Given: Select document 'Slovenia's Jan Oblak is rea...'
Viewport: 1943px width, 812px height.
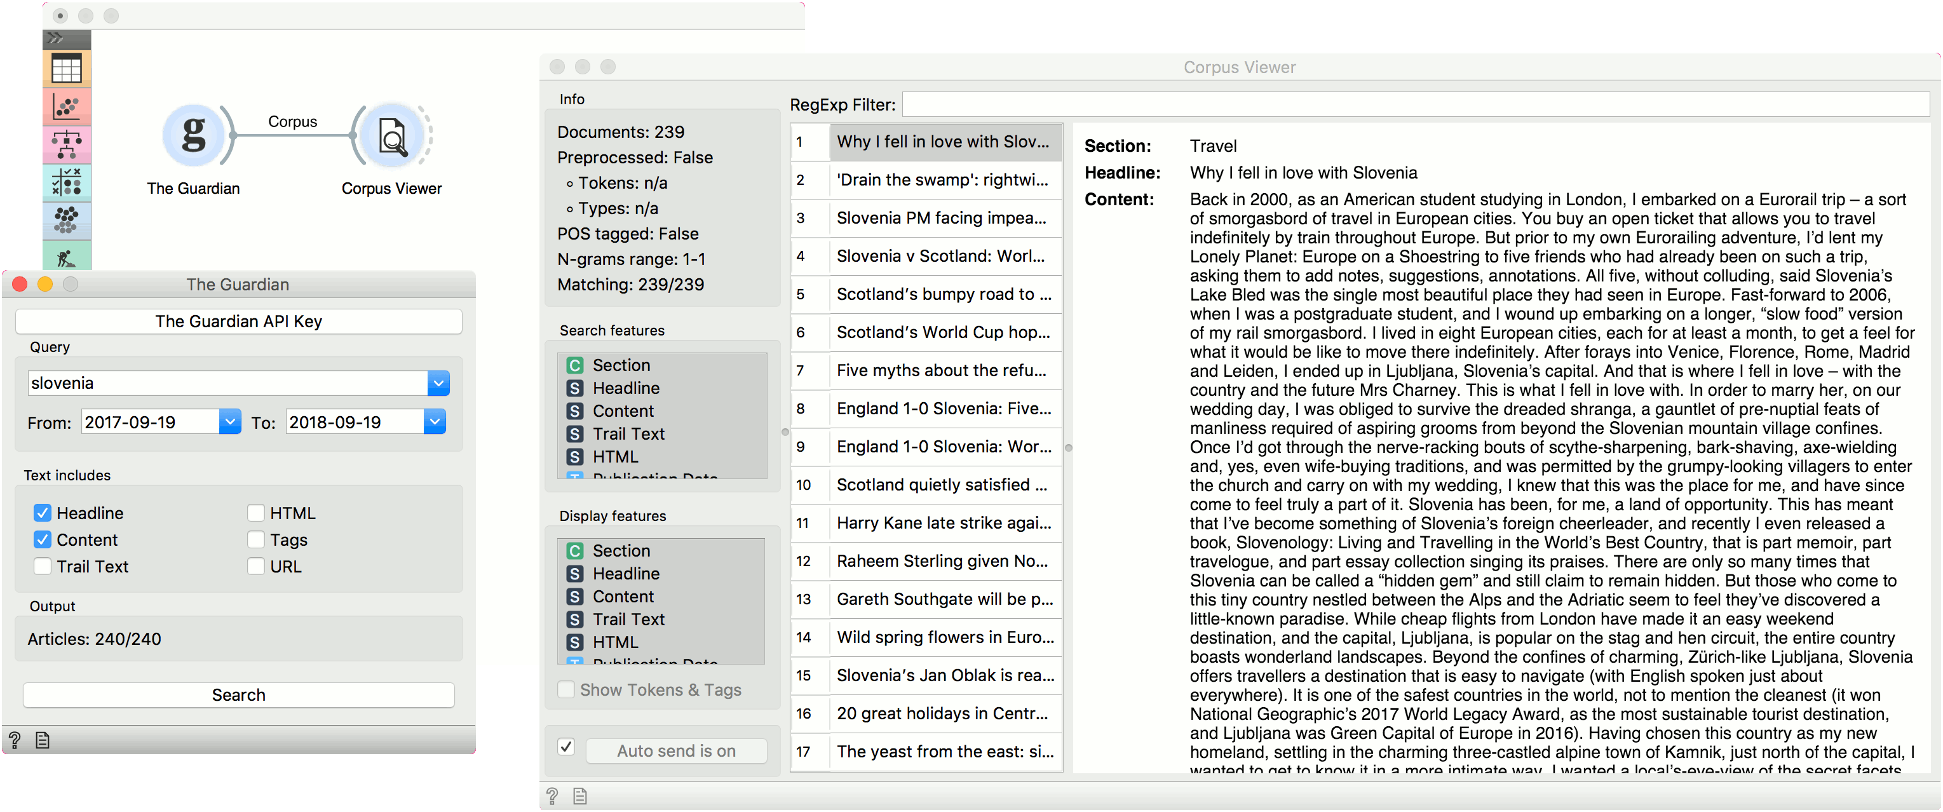Looking at the screenshot, I should click(x=945, y=675).
